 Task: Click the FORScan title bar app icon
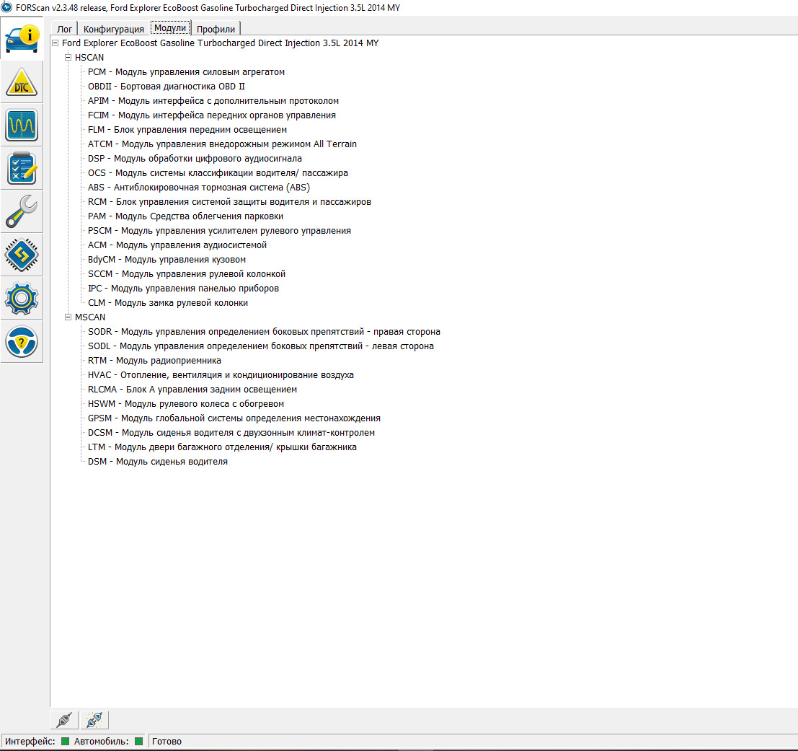tap(6, 8)
